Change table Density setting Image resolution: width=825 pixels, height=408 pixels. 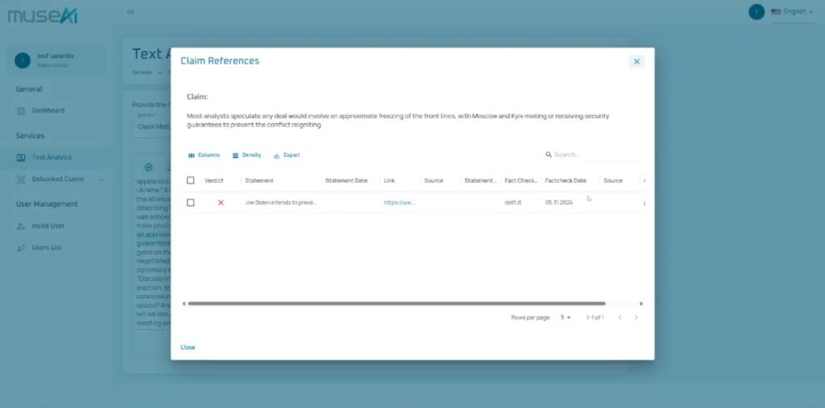[x=247, y=155]
